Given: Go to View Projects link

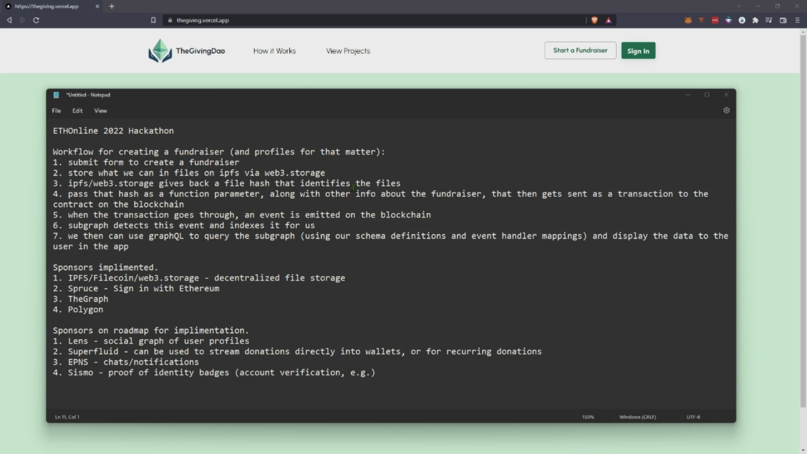Looking at the screenshot, I should 348,51.
